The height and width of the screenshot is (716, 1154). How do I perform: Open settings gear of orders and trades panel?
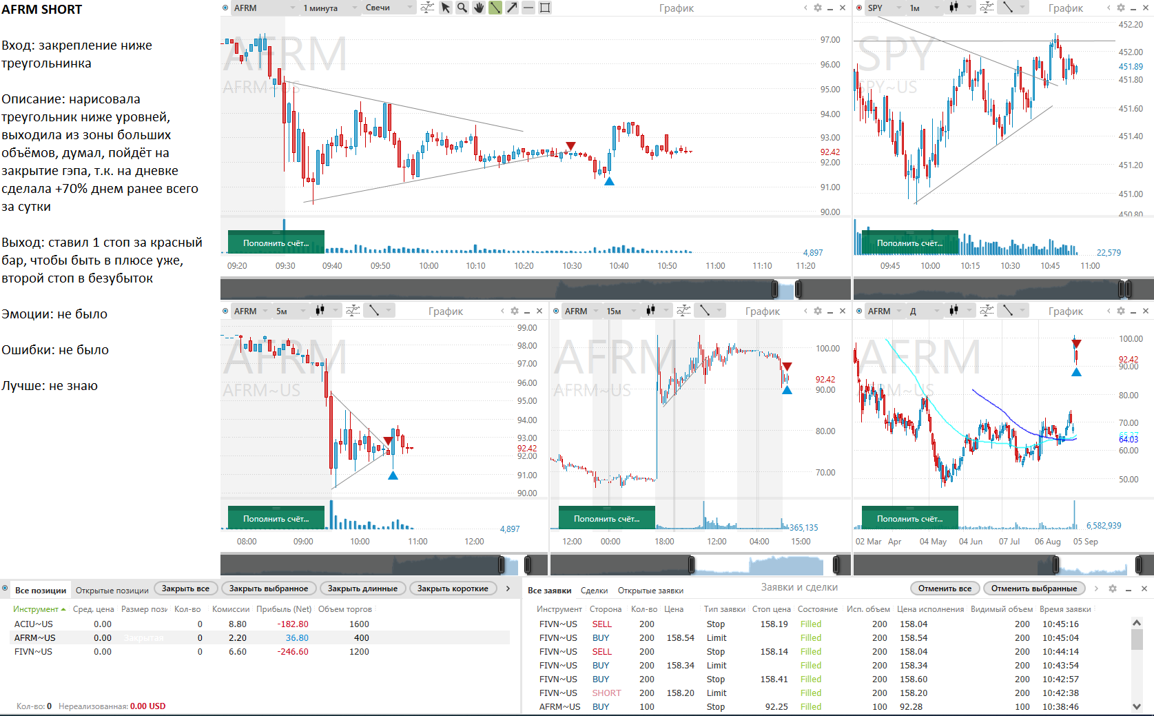click(x=1113, y=589)
